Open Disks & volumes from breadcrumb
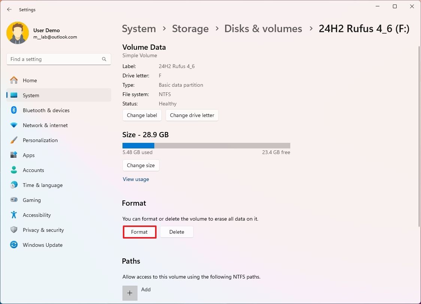The image size is (421, 304). [x=263, y=28]
